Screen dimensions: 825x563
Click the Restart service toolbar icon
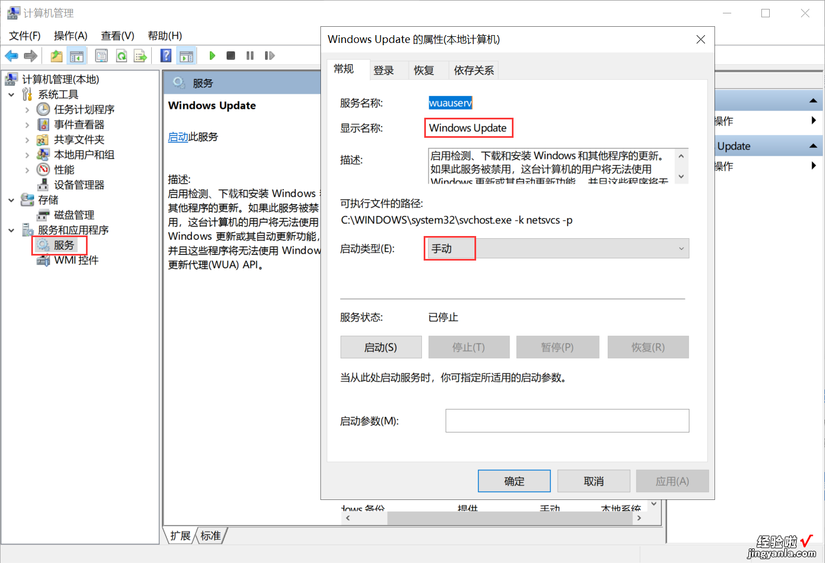tap(270, 56)
